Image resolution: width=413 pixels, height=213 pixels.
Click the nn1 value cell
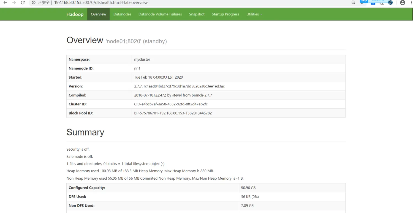[x=239, y=68]
